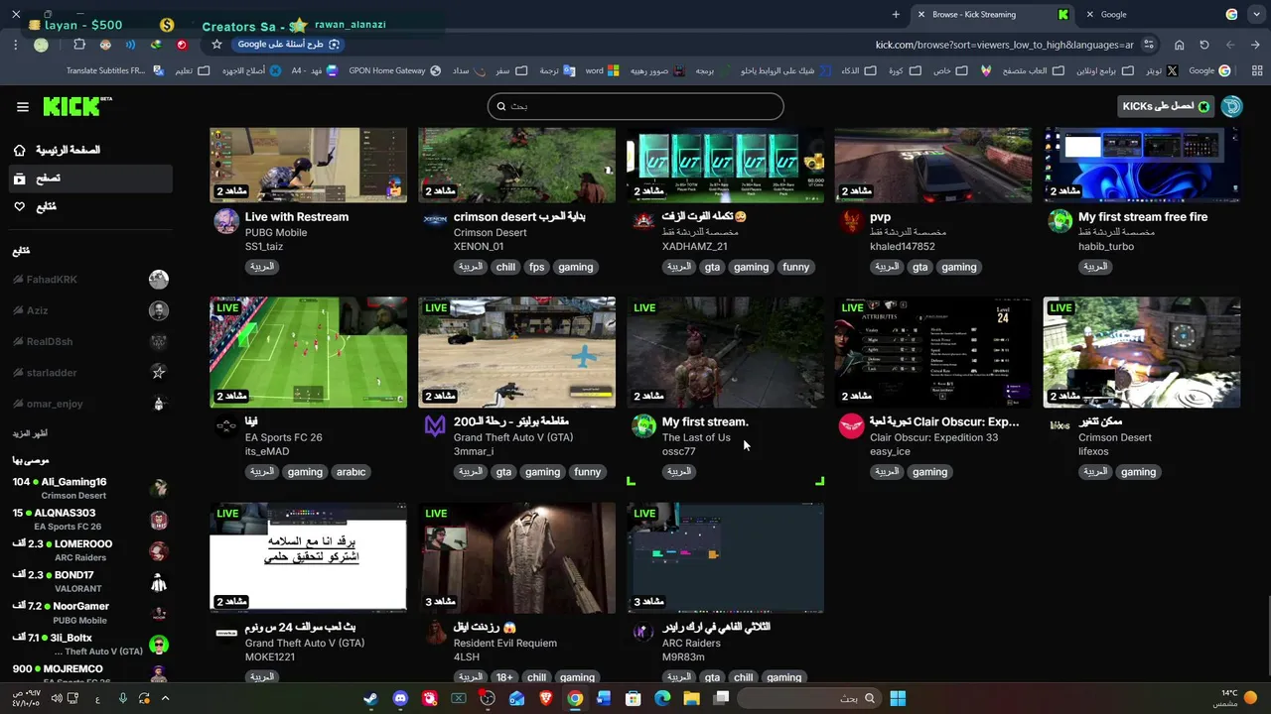Image resolution: width=1271 pixels, height=714 pixels.
Task: Click the Google ask-questions button
Action: click(289, 45)
